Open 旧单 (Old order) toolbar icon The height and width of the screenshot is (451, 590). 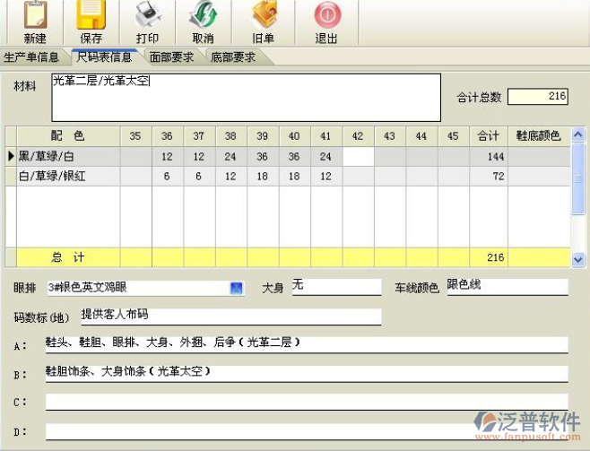(263, 16)
